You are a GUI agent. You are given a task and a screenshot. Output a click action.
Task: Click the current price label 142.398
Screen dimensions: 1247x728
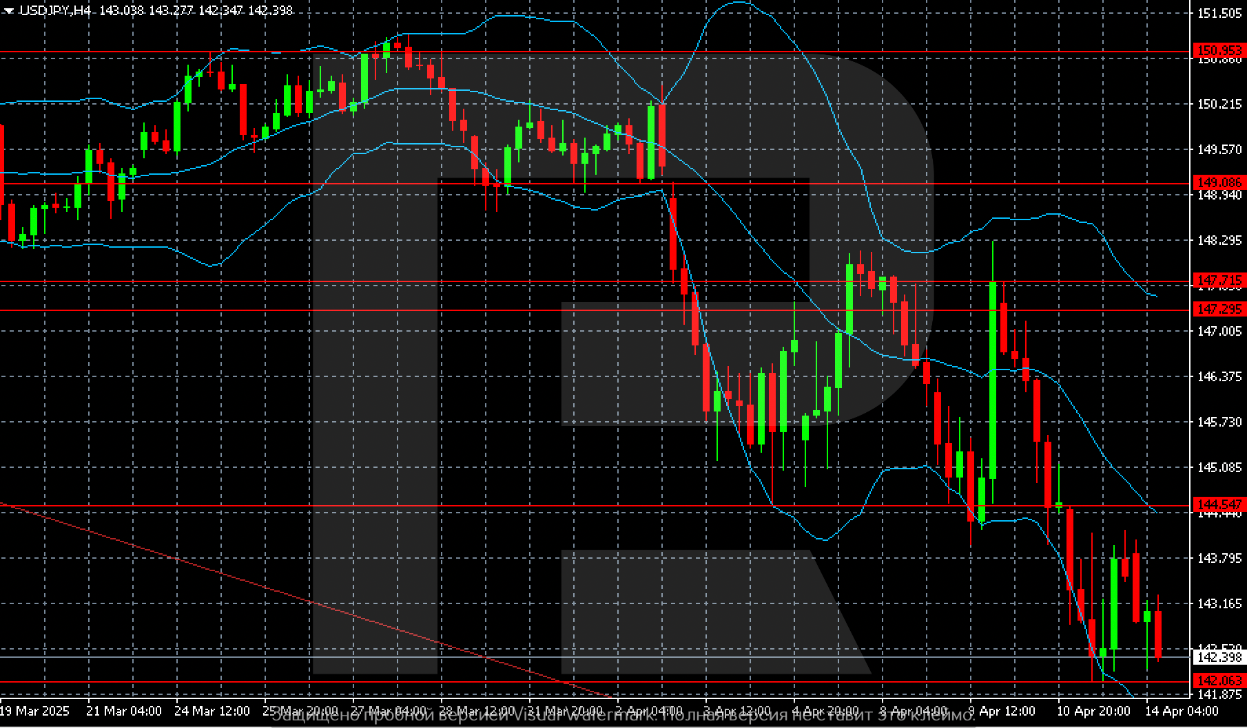pos(1219,658)
